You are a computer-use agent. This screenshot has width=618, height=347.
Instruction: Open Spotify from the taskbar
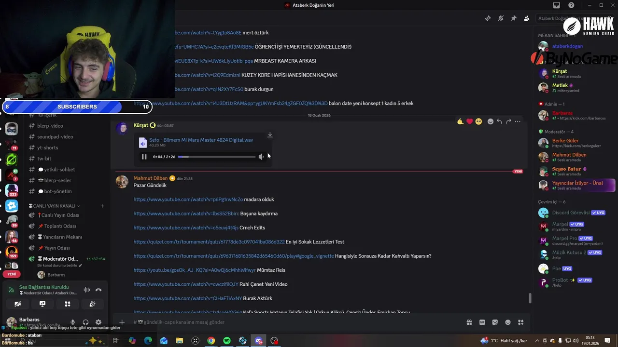[227, 341]
